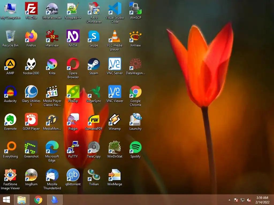Open the Action Center flag icon

pyautogui.click(x=236, y=200)
